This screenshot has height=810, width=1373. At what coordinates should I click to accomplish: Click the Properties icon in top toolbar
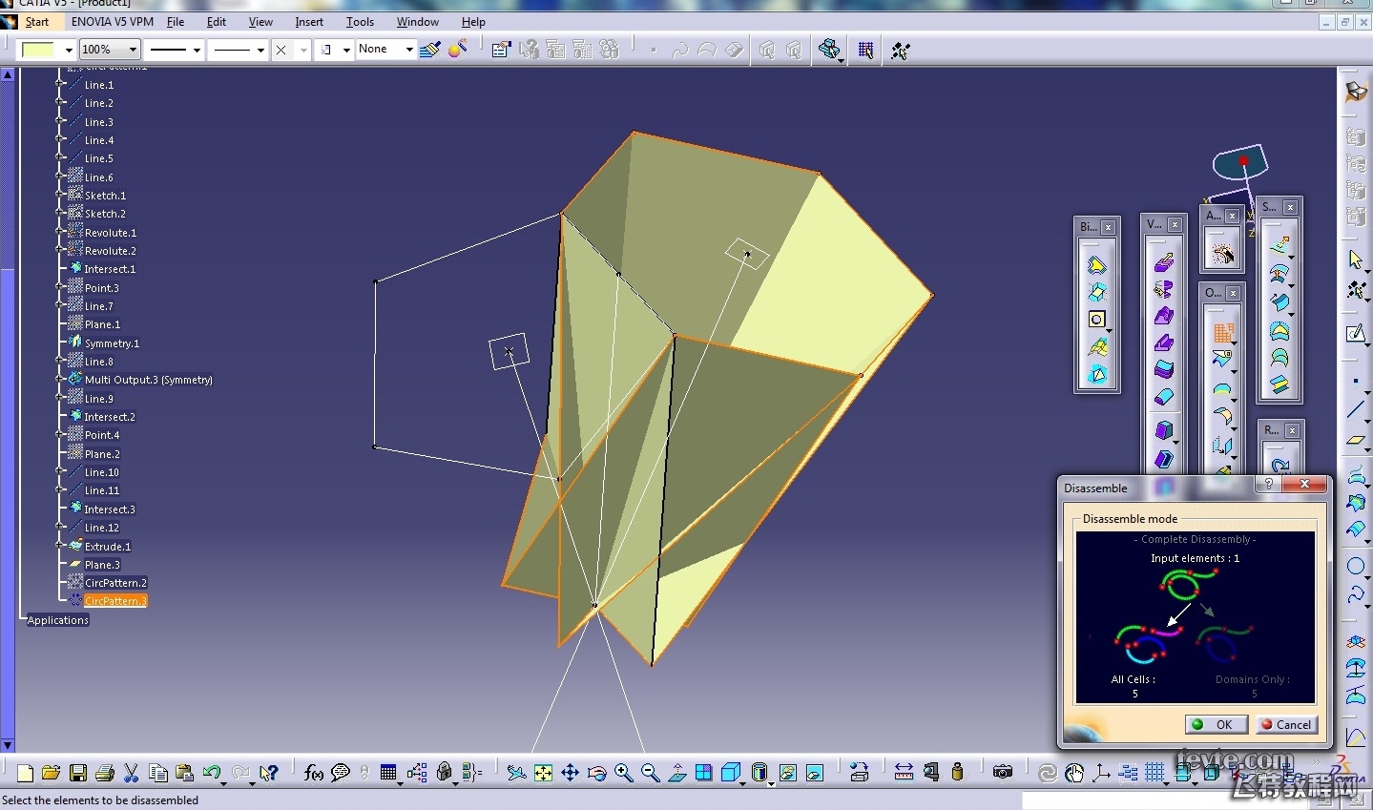(501, 49)
